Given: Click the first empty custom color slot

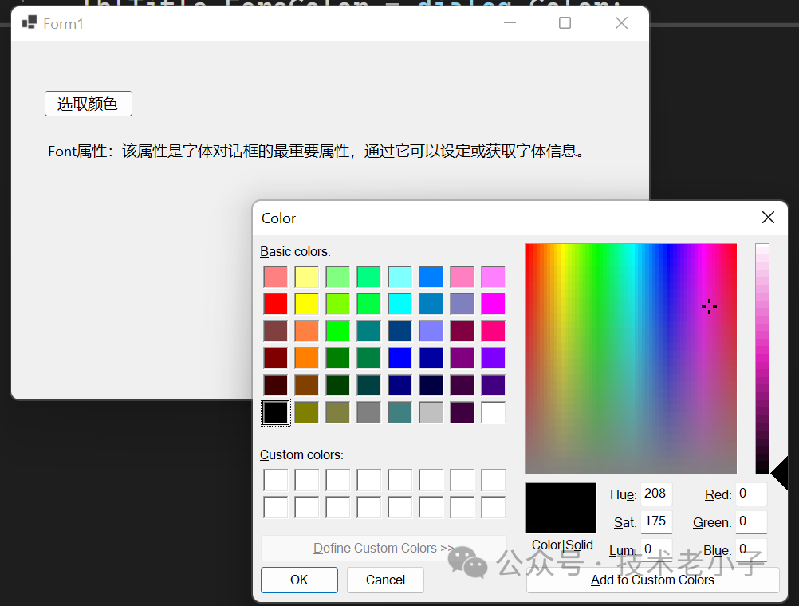Looking at the screenshot, I should (x=275, y=480).
